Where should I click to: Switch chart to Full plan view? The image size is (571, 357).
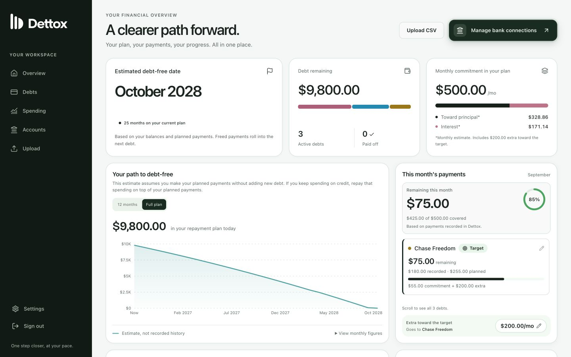point(154,205)
